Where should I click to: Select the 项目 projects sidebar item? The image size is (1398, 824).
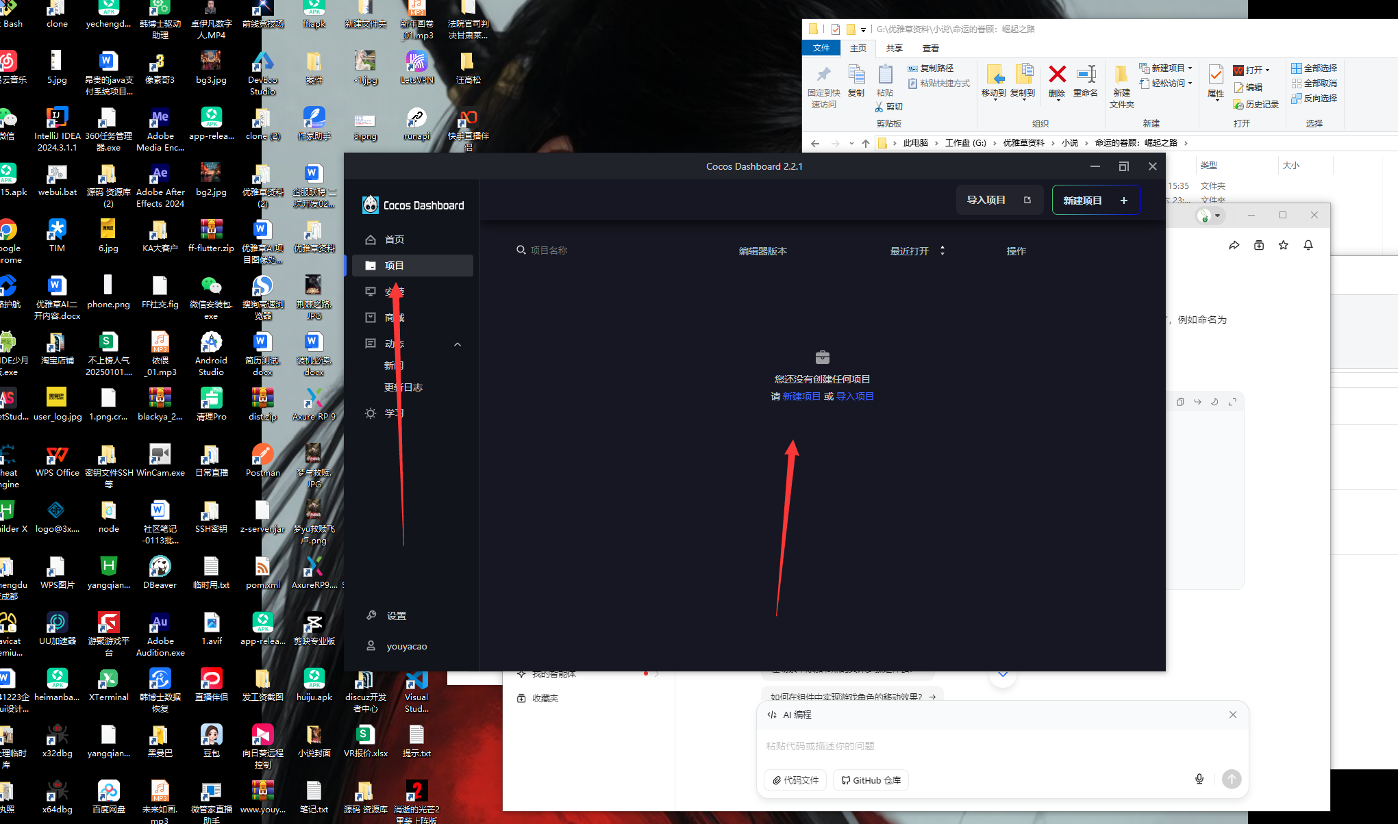[412, 266]
